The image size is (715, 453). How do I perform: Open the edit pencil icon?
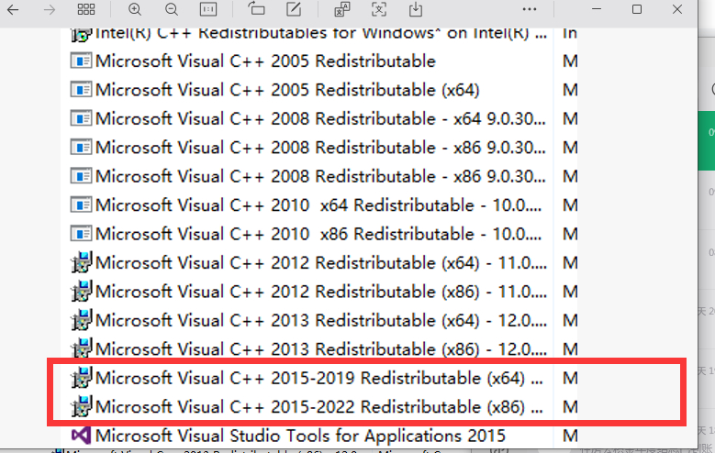pos(294,9)
